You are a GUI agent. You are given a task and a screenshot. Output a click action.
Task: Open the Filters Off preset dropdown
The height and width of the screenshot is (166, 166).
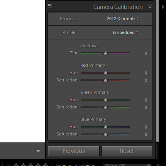coord(127,165)
